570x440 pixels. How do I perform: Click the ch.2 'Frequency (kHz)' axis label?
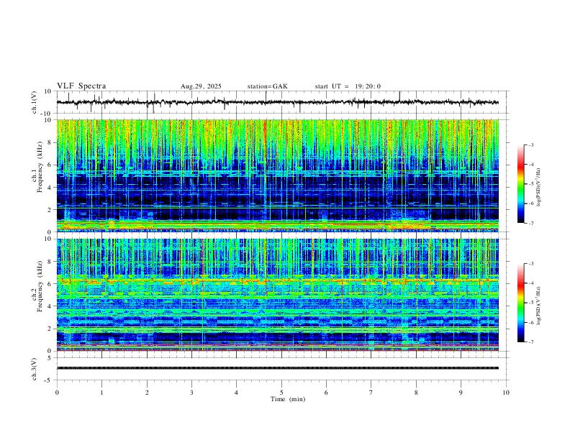click(x=40, y=286)
